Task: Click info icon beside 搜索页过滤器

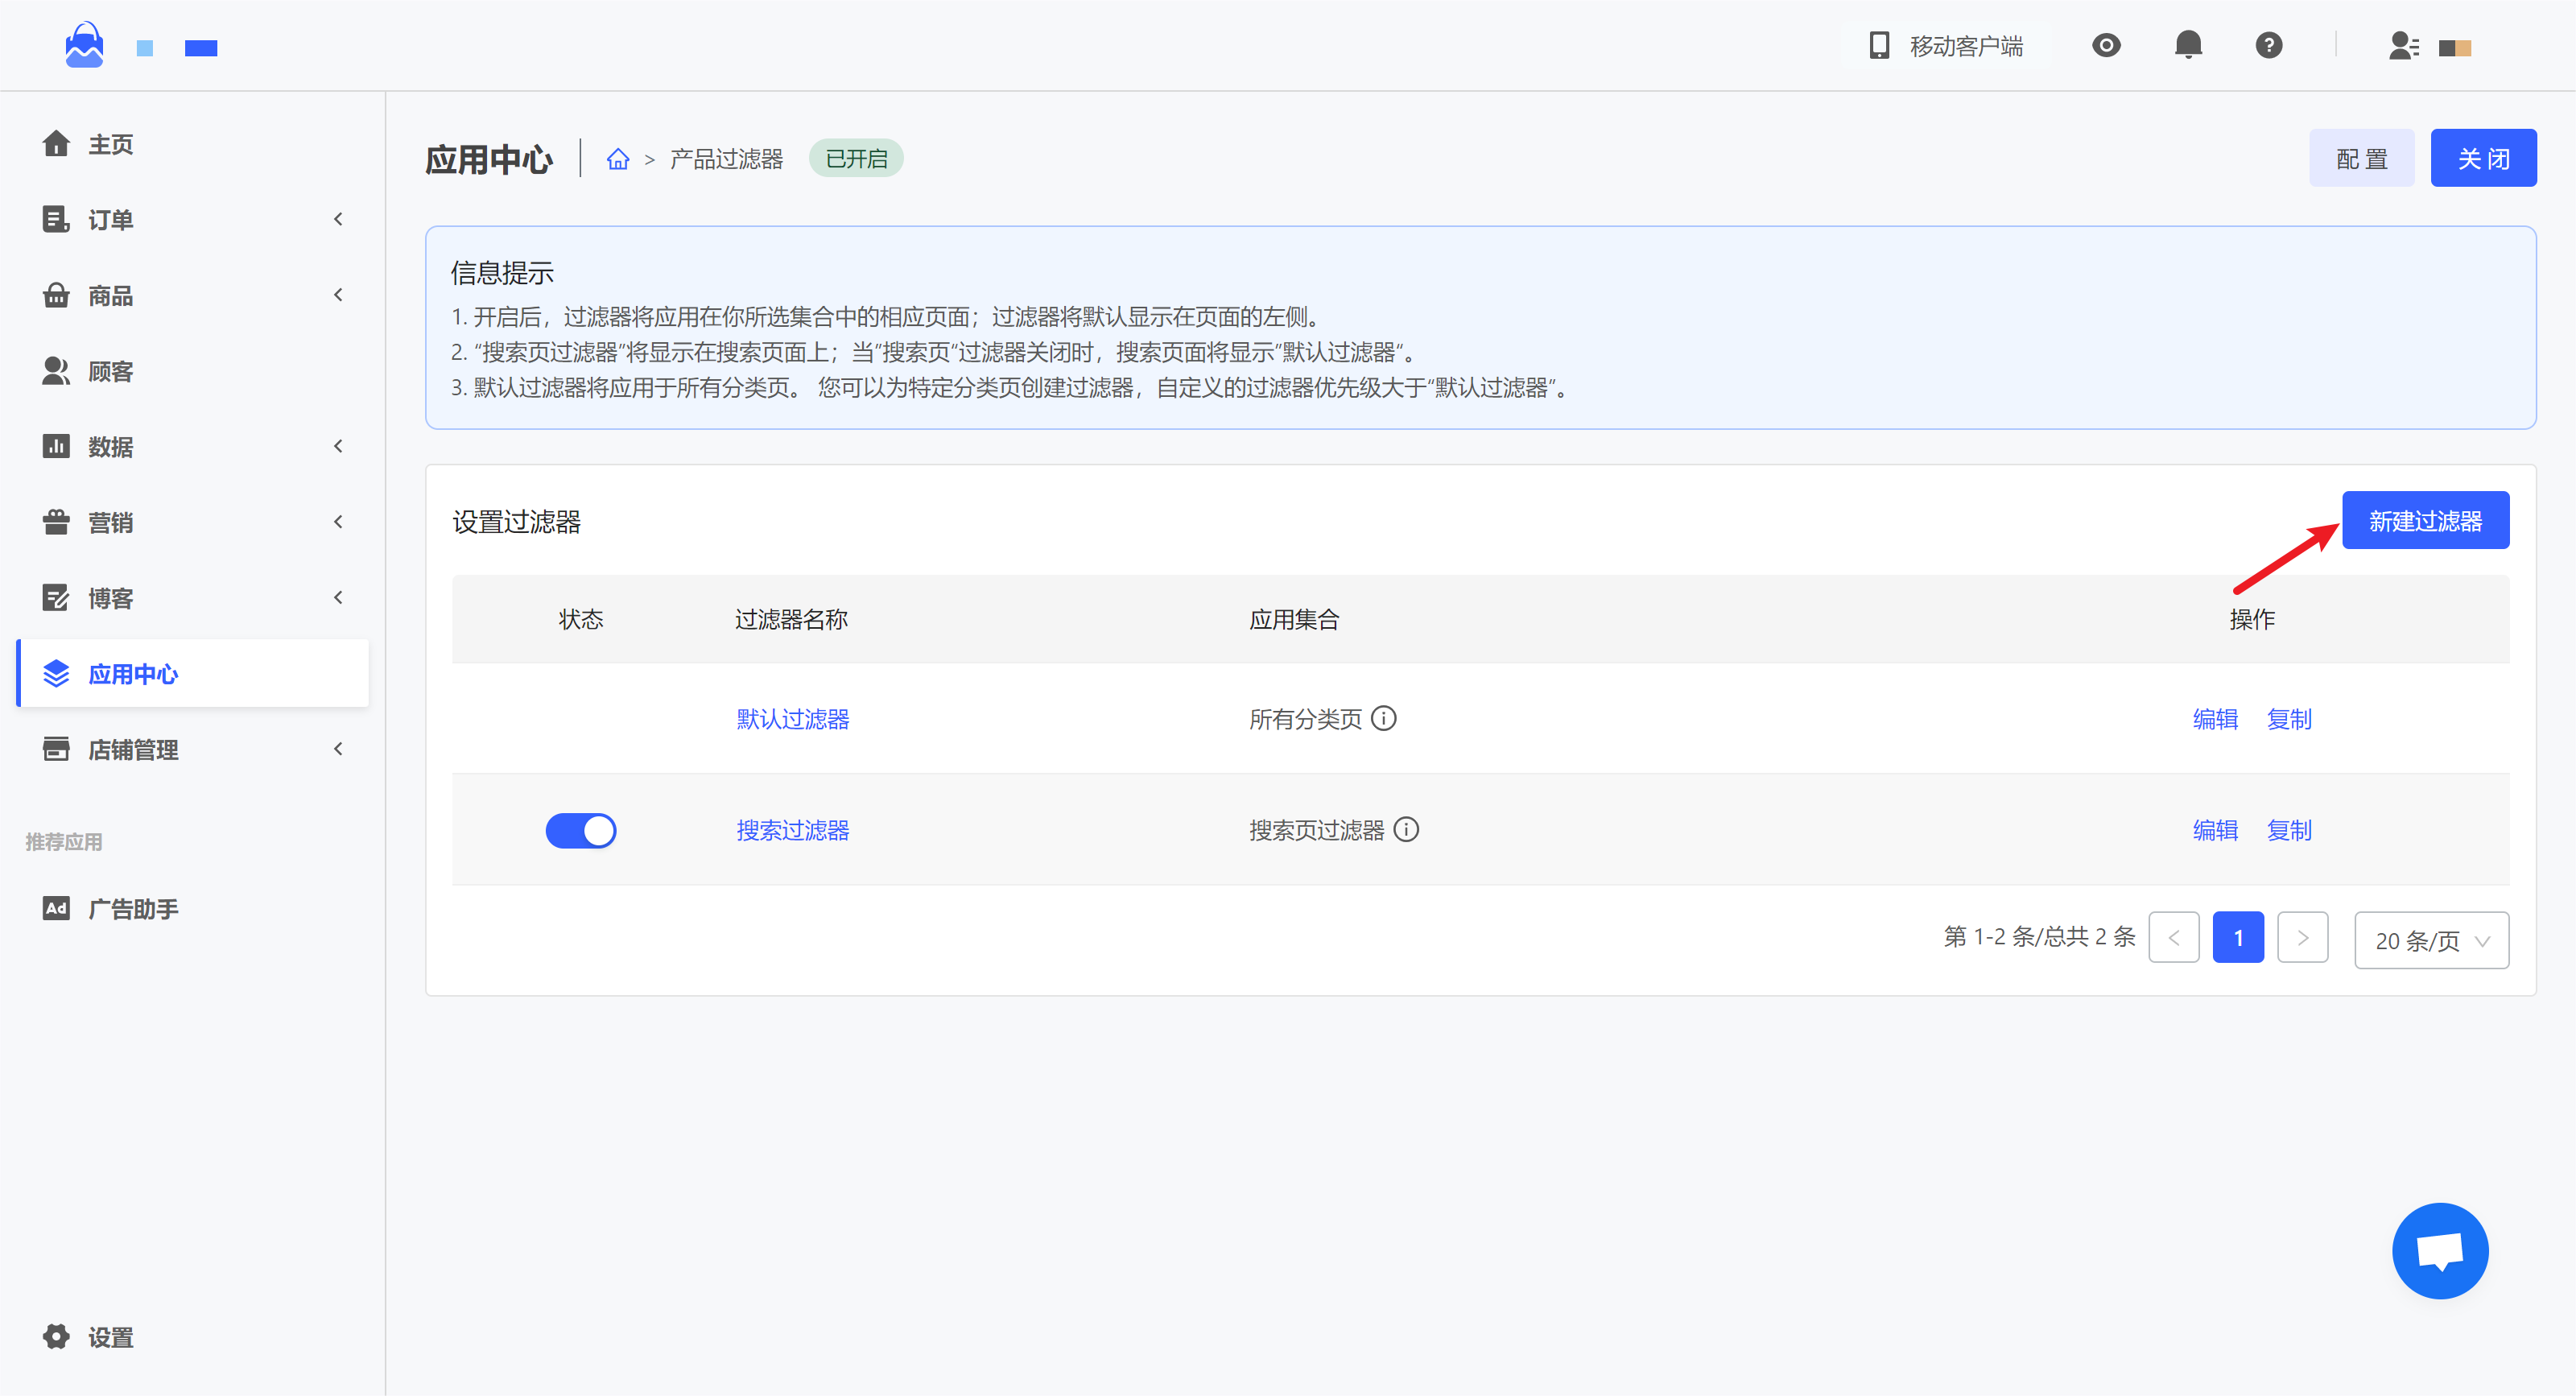Action: [x=1406, y=829]
